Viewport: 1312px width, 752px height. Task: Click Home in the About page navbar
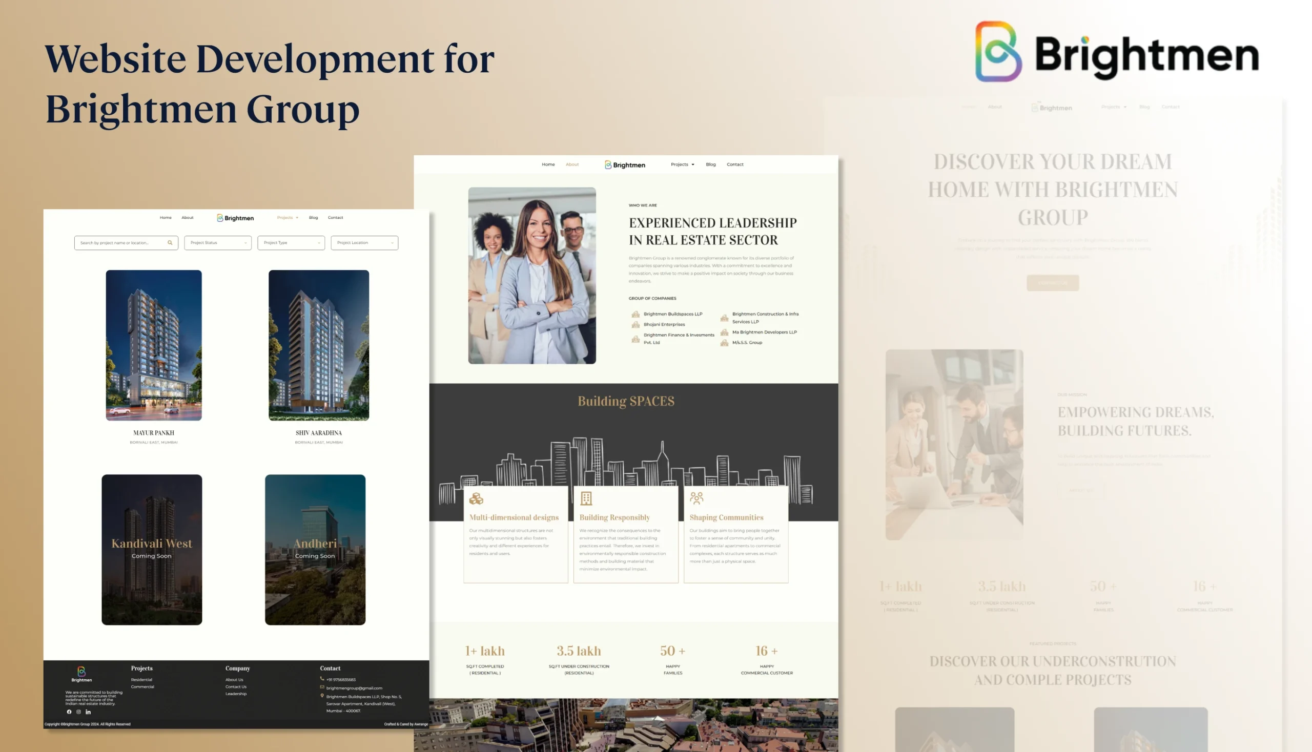coord(548,164)
